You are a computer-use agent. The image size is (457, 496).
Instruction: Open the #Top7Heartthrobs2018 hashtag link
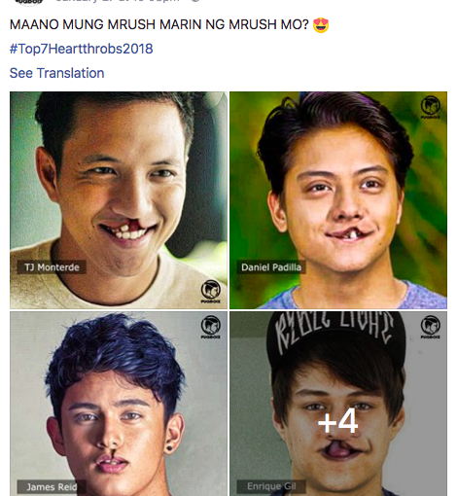[81, 49]
